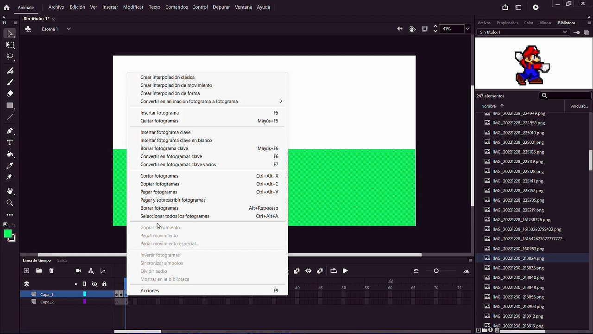593x334 pixels.
Task: Select the Lasso tool
Action: click(10, 57)
